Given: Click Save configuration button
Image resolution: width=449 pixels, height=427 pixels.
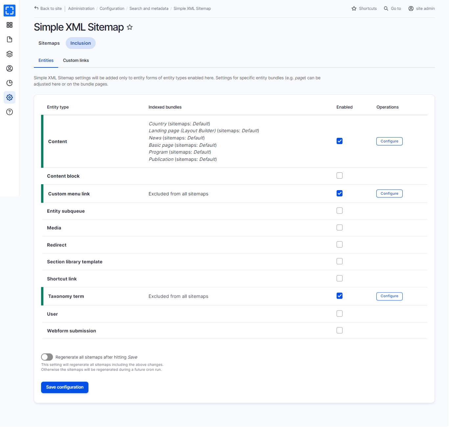Looking at the screenshot, I should coord(65,387).
